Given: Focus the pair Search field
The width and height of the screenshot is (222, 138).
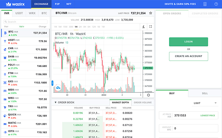Looking at the screenshot, I should point(26,22).
